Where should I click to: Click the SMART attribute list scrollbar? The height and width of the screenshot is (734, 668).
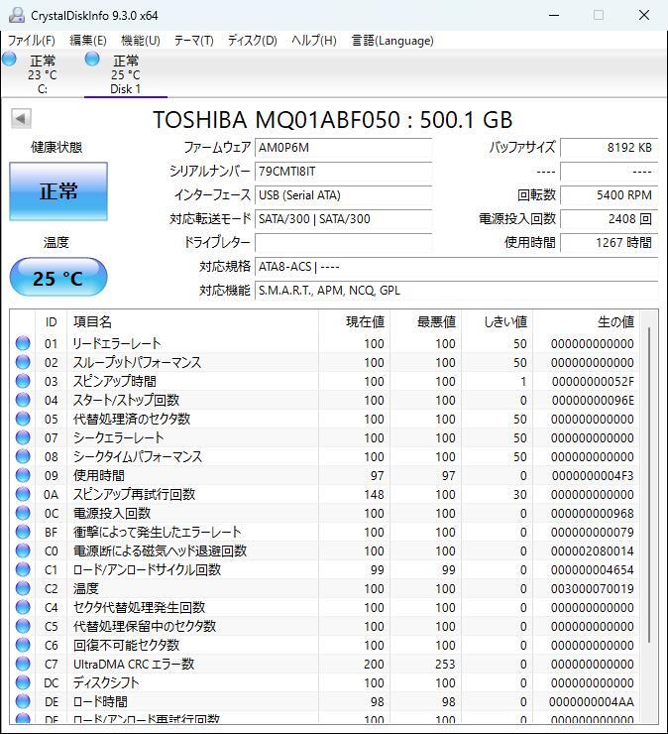coord(649,517)
